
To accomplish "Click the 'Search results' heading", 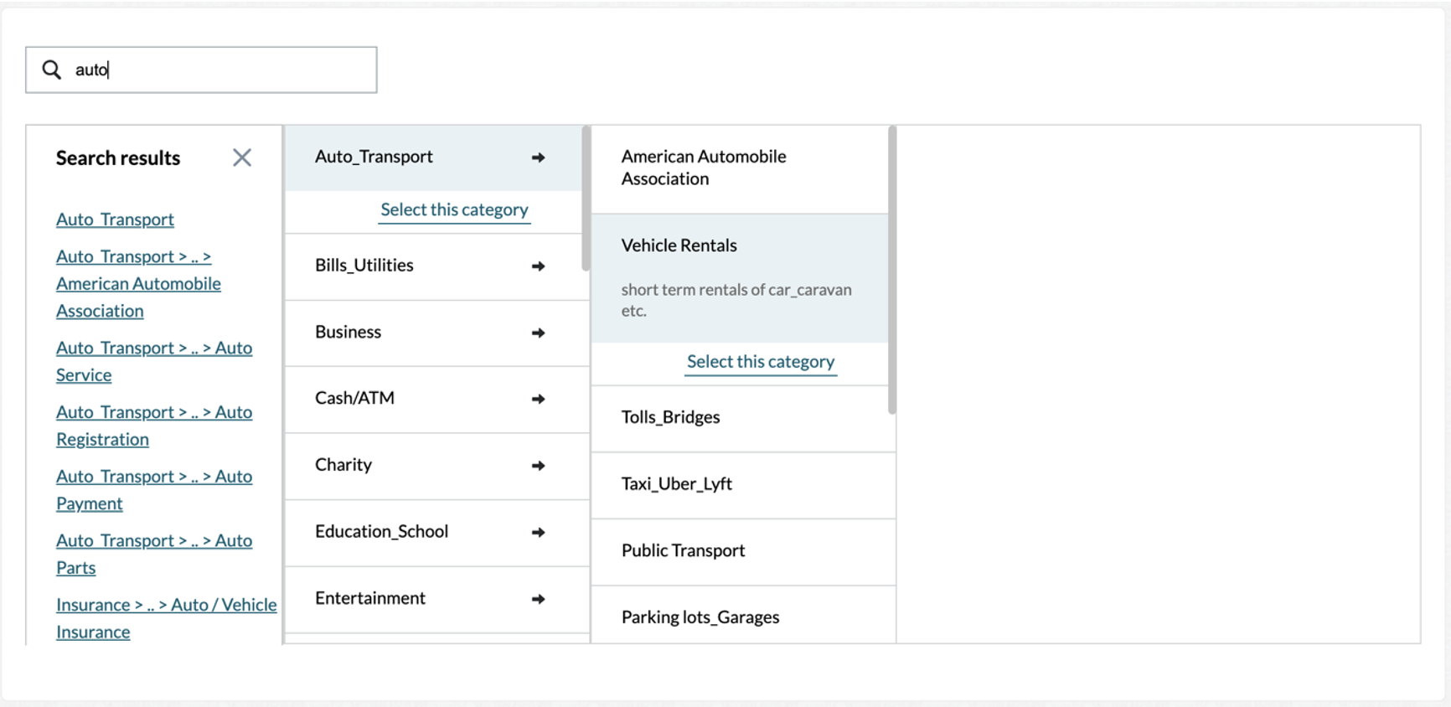I will point(118,158).
